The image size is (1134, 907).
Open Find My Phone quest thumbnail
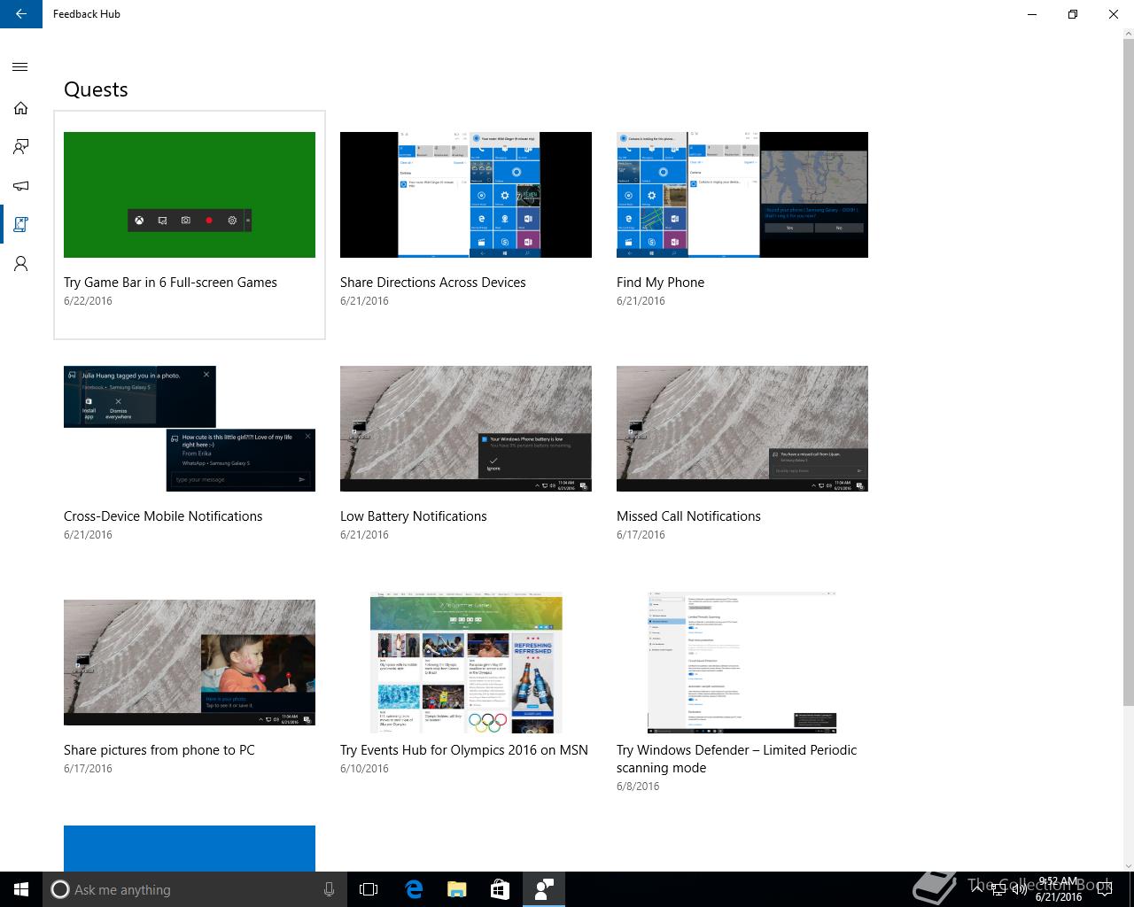tap(742, 195)
